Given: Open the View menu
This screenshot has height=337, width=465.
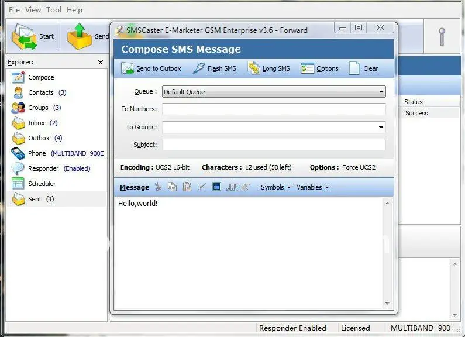Looking at the screenshot, I should point(33,10).
